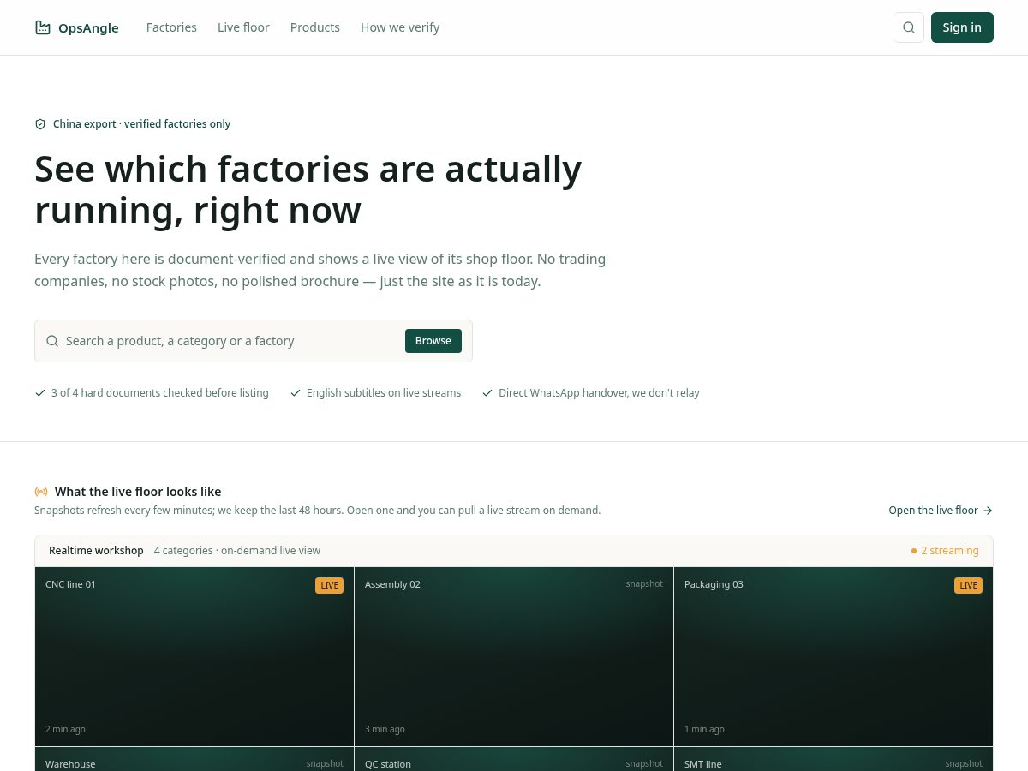Open How we verify page

400,27
